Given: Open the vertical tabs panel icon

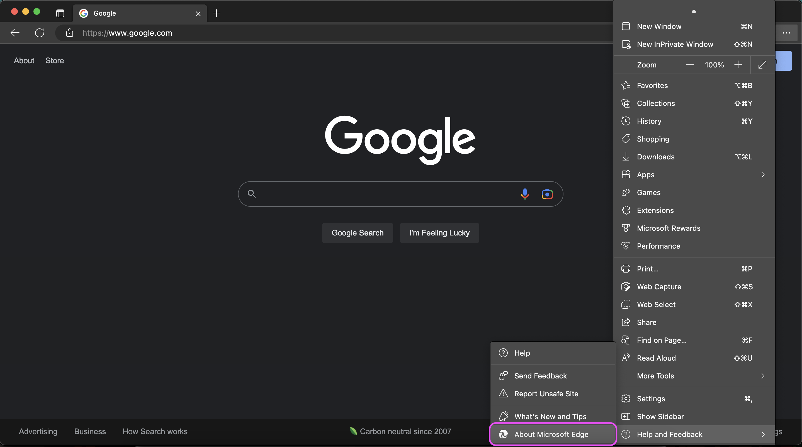Looking at the screenshot, I should pyautogui.click(x=60, y=13).
